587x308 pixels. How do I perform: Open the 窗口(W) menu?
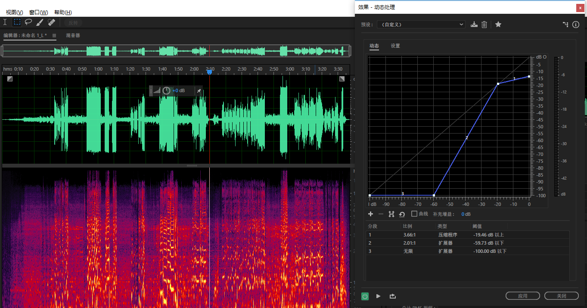38,12
